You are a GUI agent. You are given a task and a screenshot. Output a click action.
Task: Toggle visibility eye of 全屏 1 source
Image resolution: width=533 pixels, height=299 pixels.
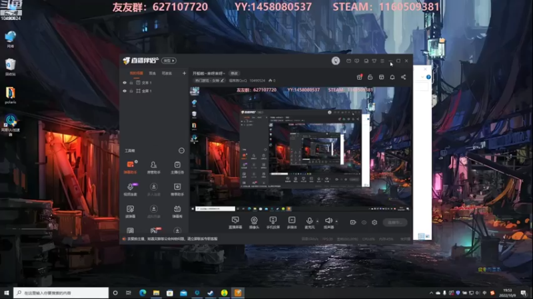(125, 91)
